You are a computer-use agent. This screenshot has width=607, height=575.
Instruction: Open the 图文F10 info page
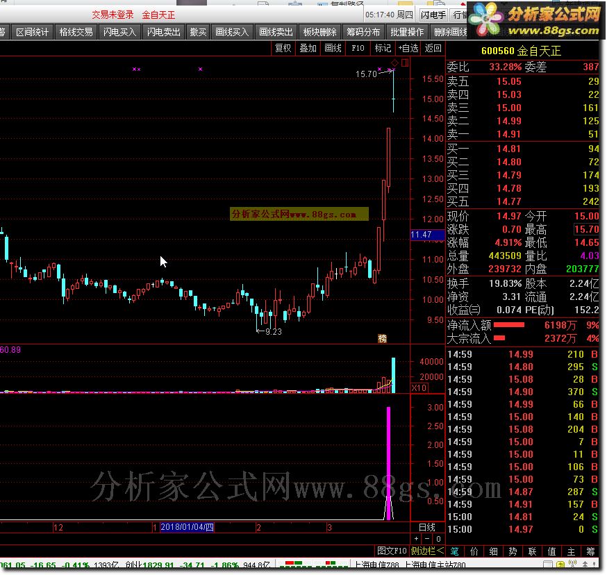[x=392, y=551]
